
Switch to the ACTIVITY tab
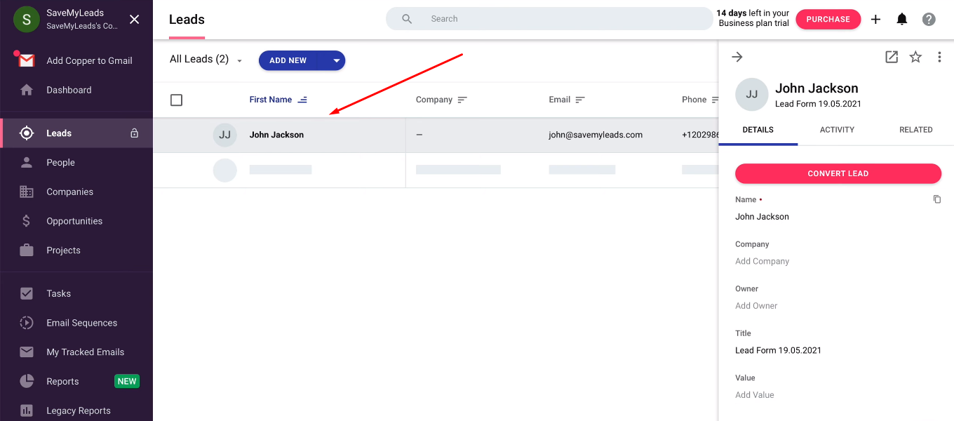[837, 130]
